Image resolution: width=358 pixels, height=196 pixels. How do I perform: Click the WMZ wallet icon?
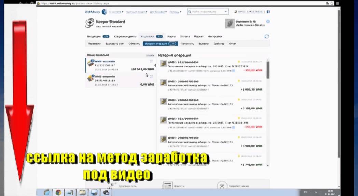click(x=91, y=78)
